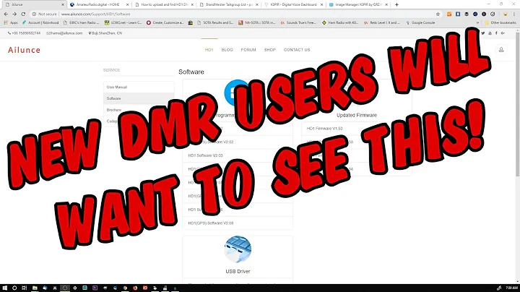Click the USB Driver round icon
The image size is (520, 292).
point(238,249)
